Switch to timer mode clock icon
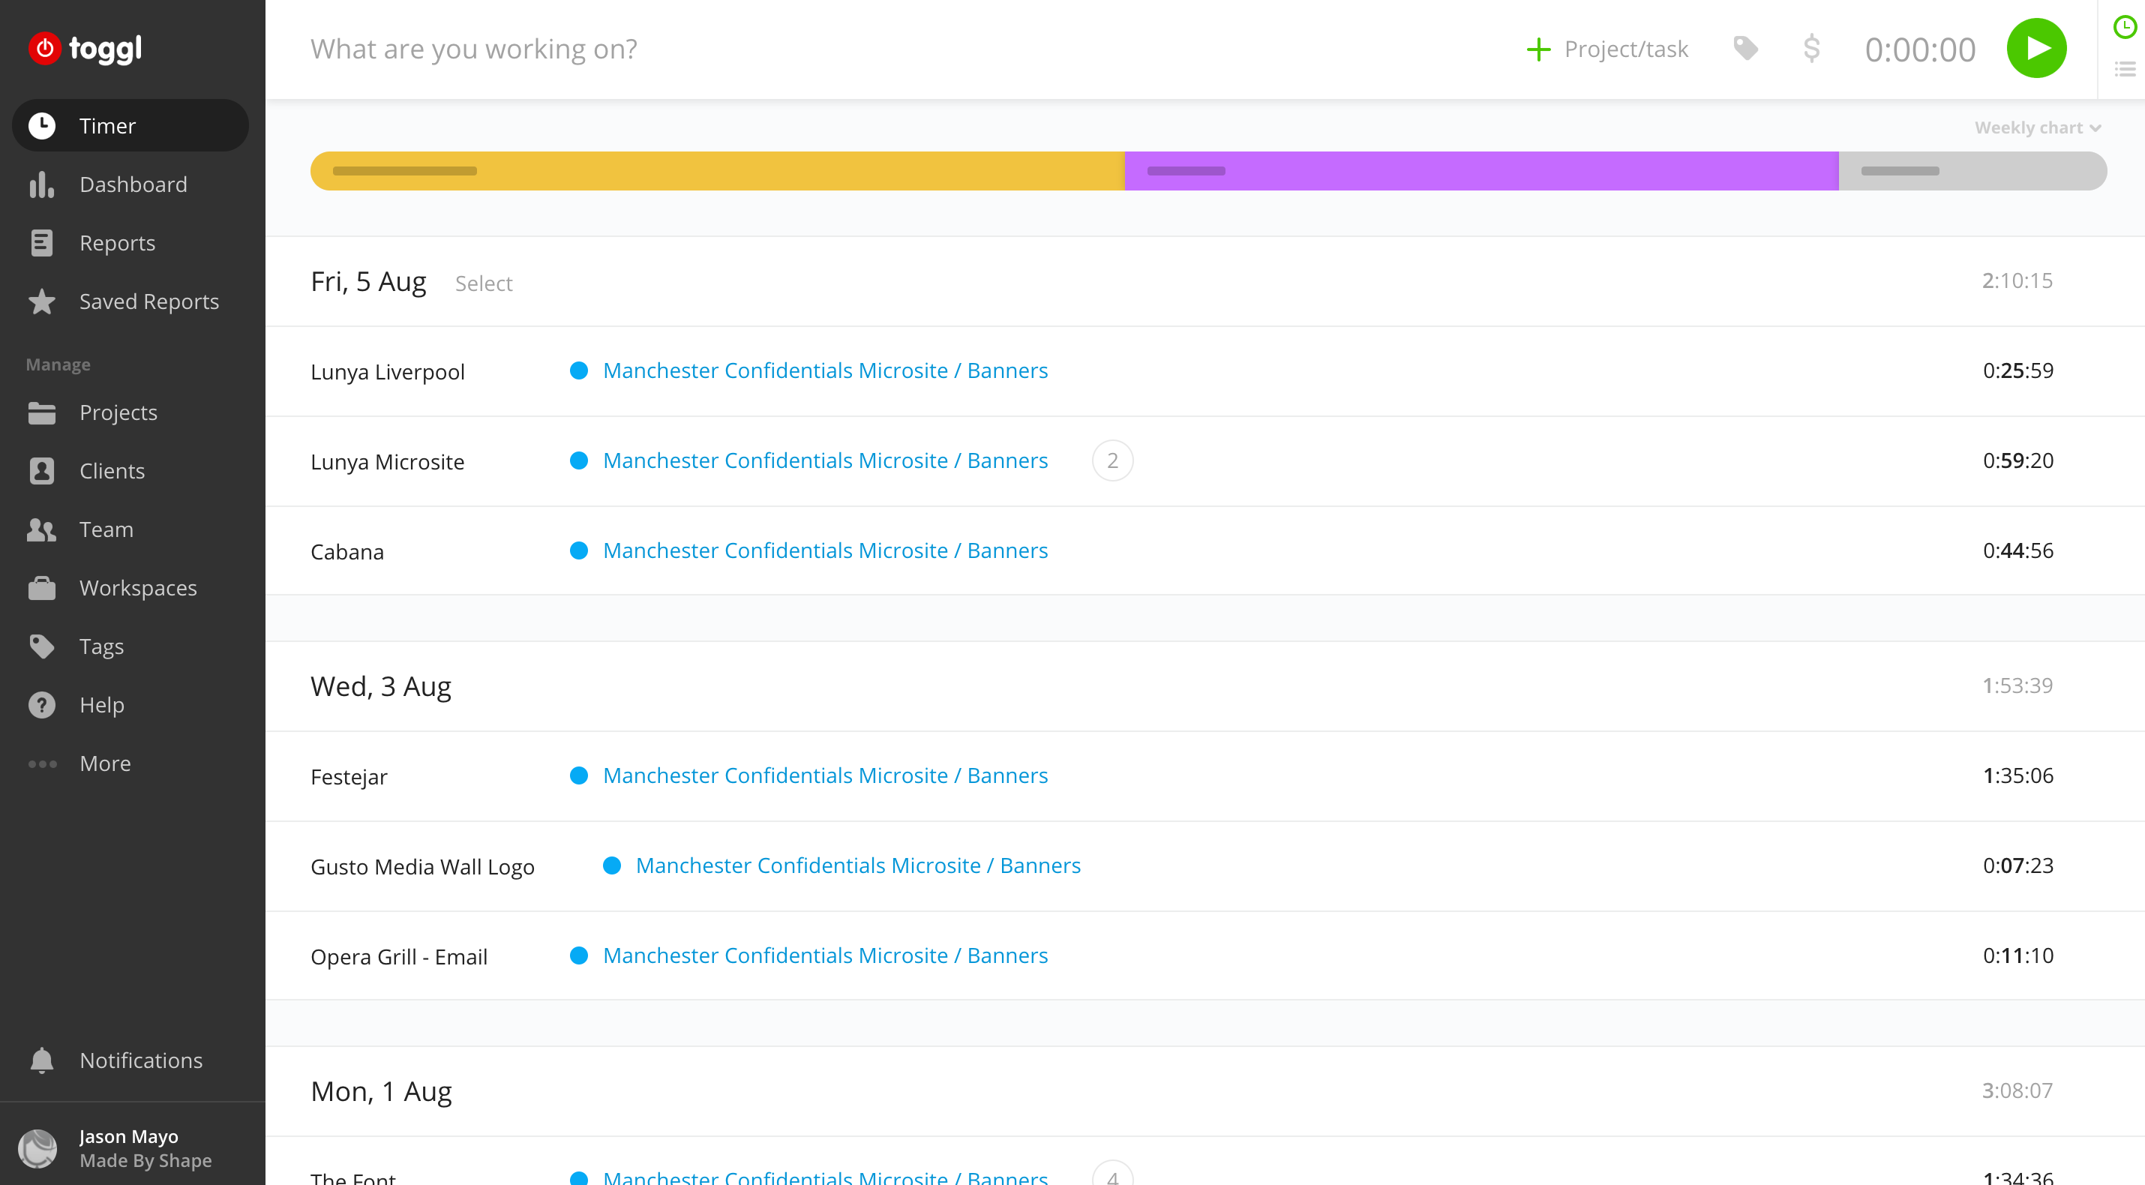The width and height of the screenshot is (2145, 1185). tap(2125, 27)
